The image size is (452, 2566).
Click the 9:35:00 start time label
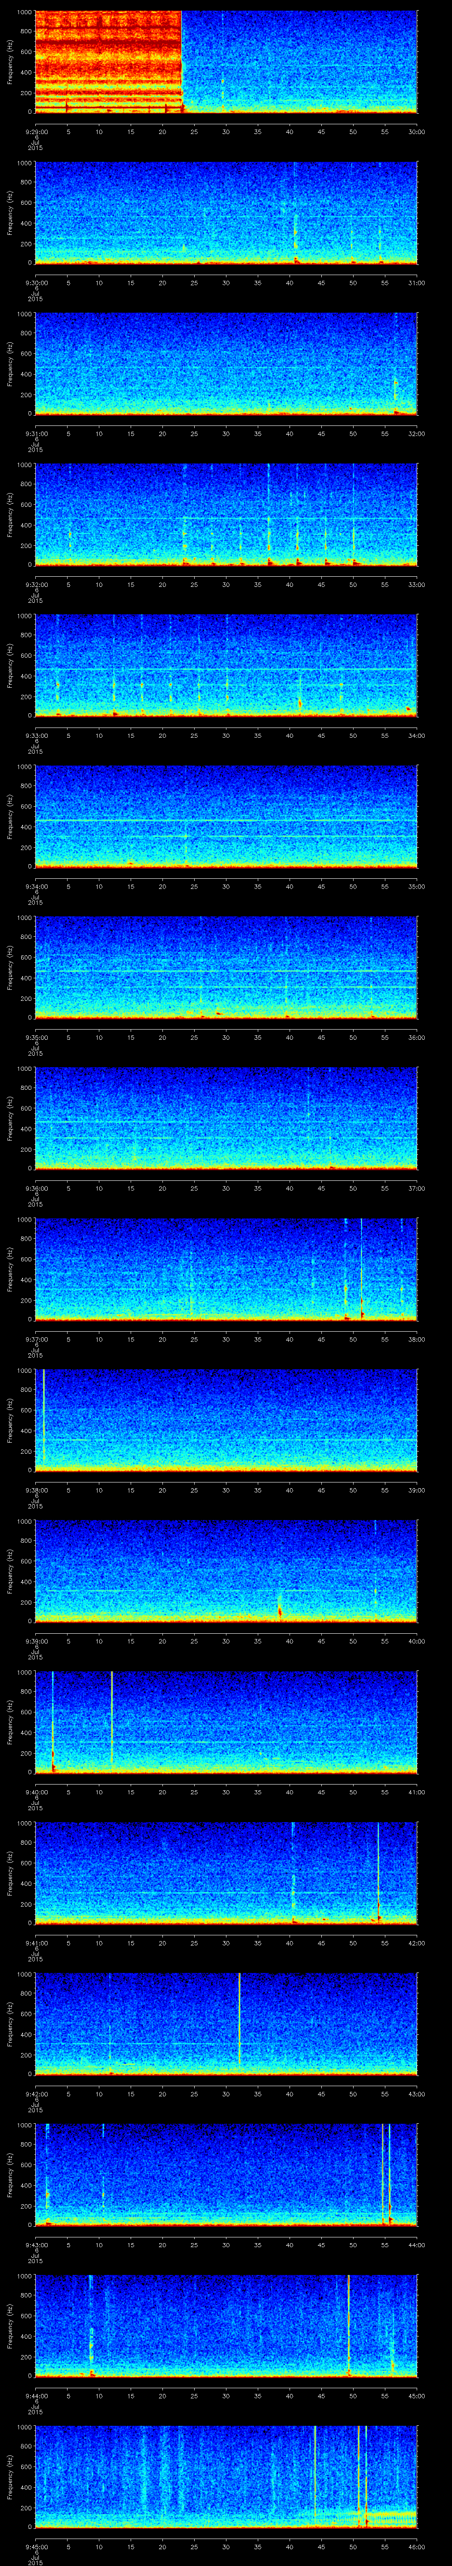tap(36, 1037)
